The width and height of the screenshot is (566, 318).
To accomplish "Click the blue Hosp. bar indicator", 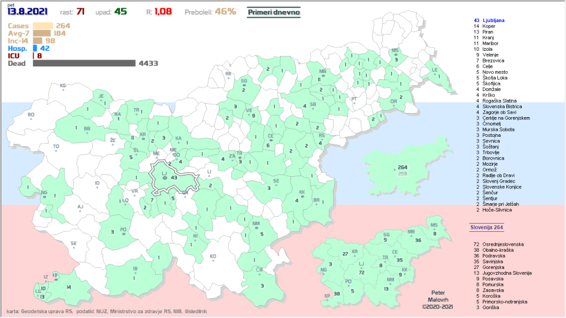I will pyautogui.click(x=35, y=49).
